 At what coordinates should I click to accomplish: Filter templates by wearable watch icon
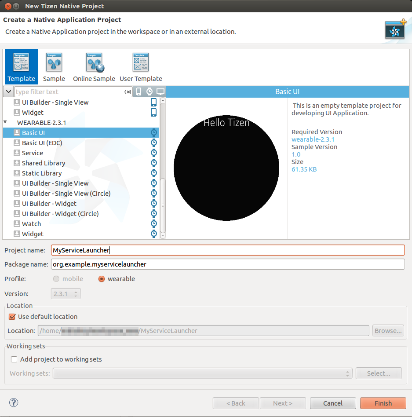tap(149, 91)
